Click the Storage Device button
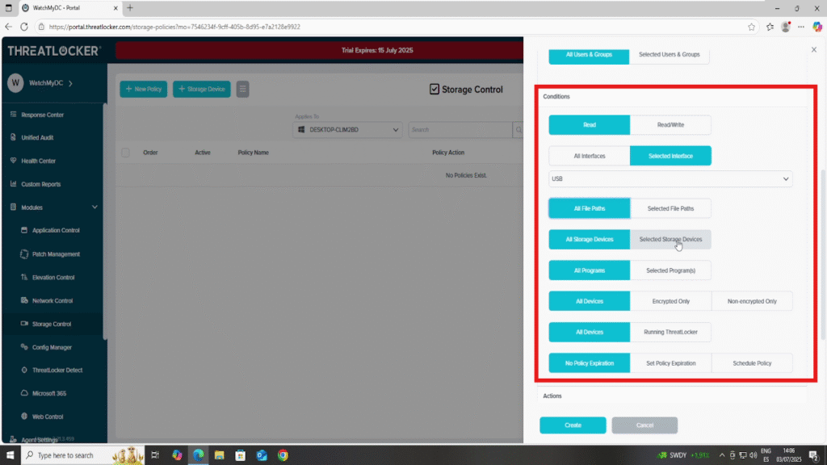The height and width of the screenshot is (465, 827). (x=201, y=89)
